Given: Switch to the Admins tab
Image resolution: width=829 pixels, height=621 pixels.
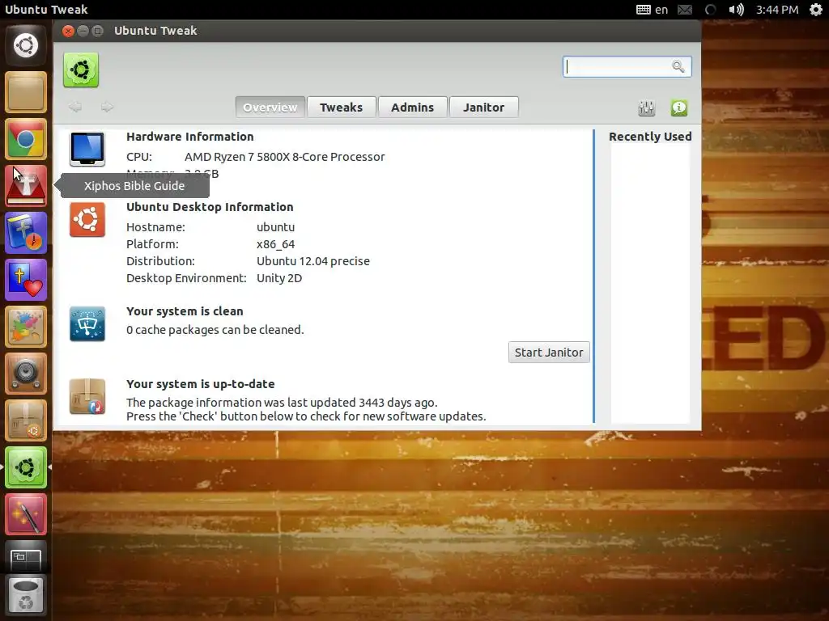Looking at the screenshot, I should point(412,108).
